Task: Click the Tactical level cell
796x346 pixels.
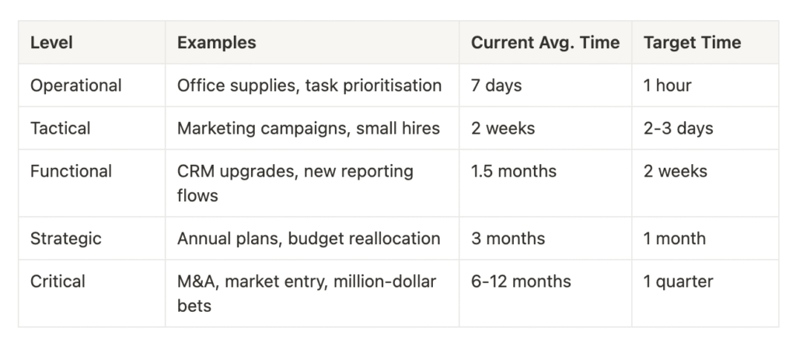Action: tap(92, 128)
